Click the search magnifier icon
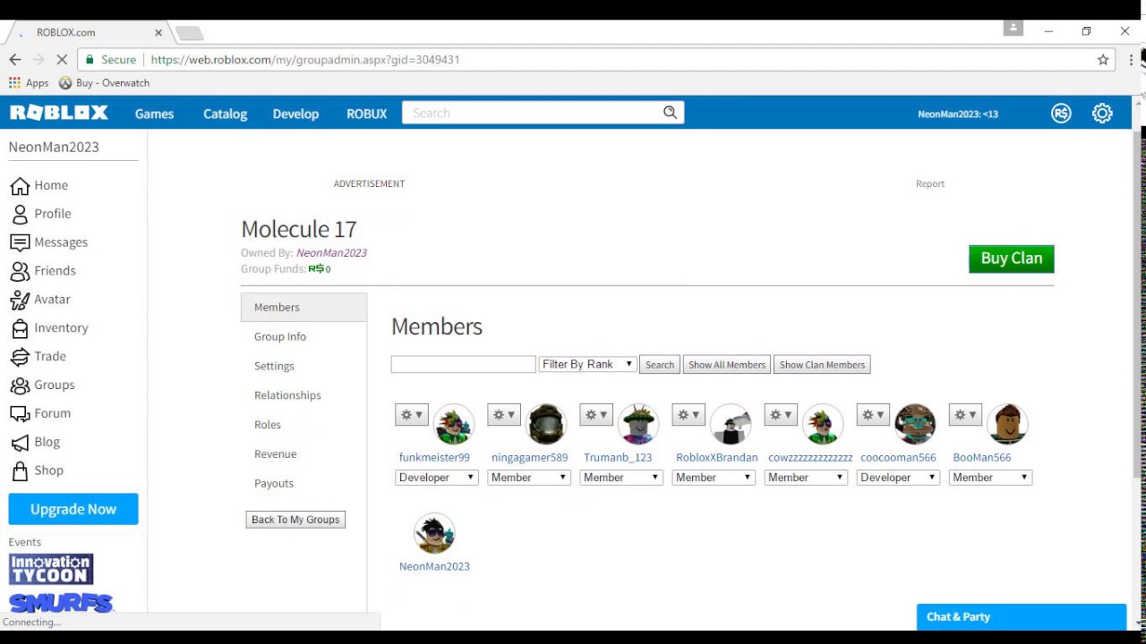 (x=670, y=113)
